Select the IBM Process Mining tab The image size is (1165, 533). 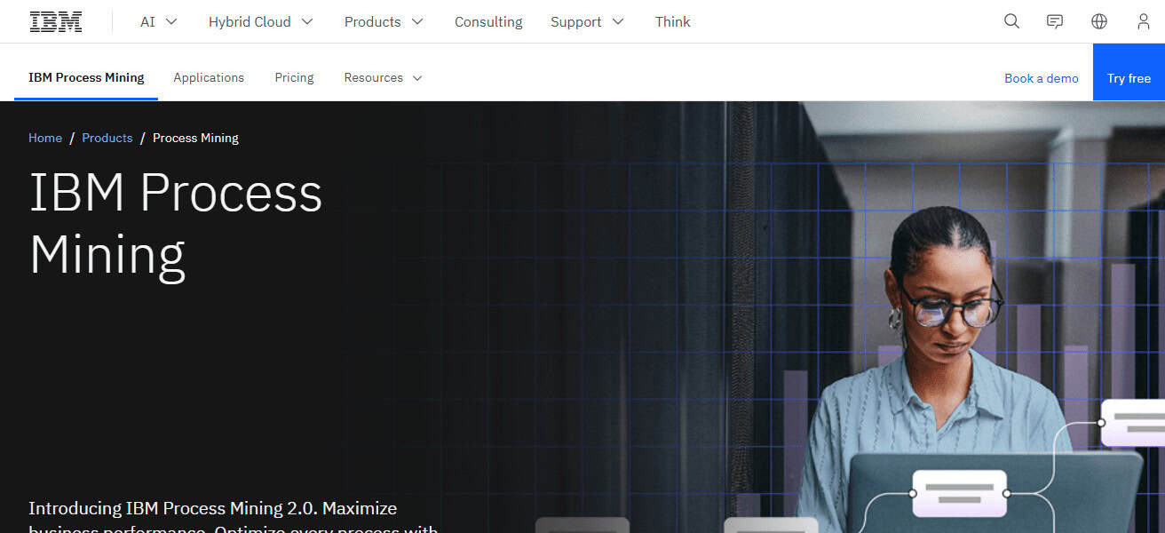(x=86, y=78)
